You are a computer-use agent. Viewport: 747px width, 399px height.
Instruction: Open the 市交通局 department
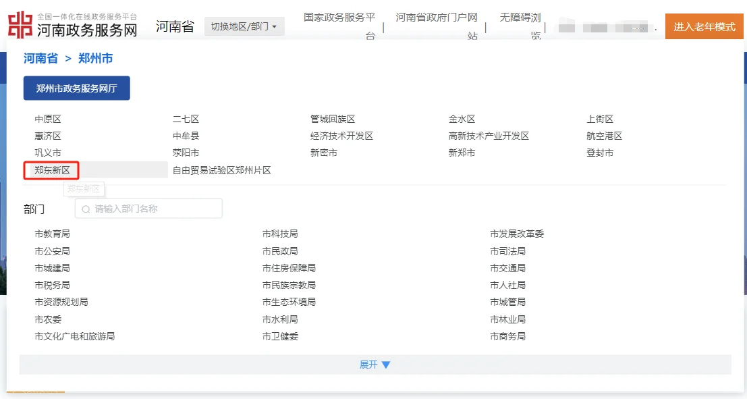pyautogui.click(x=508, y=269)
